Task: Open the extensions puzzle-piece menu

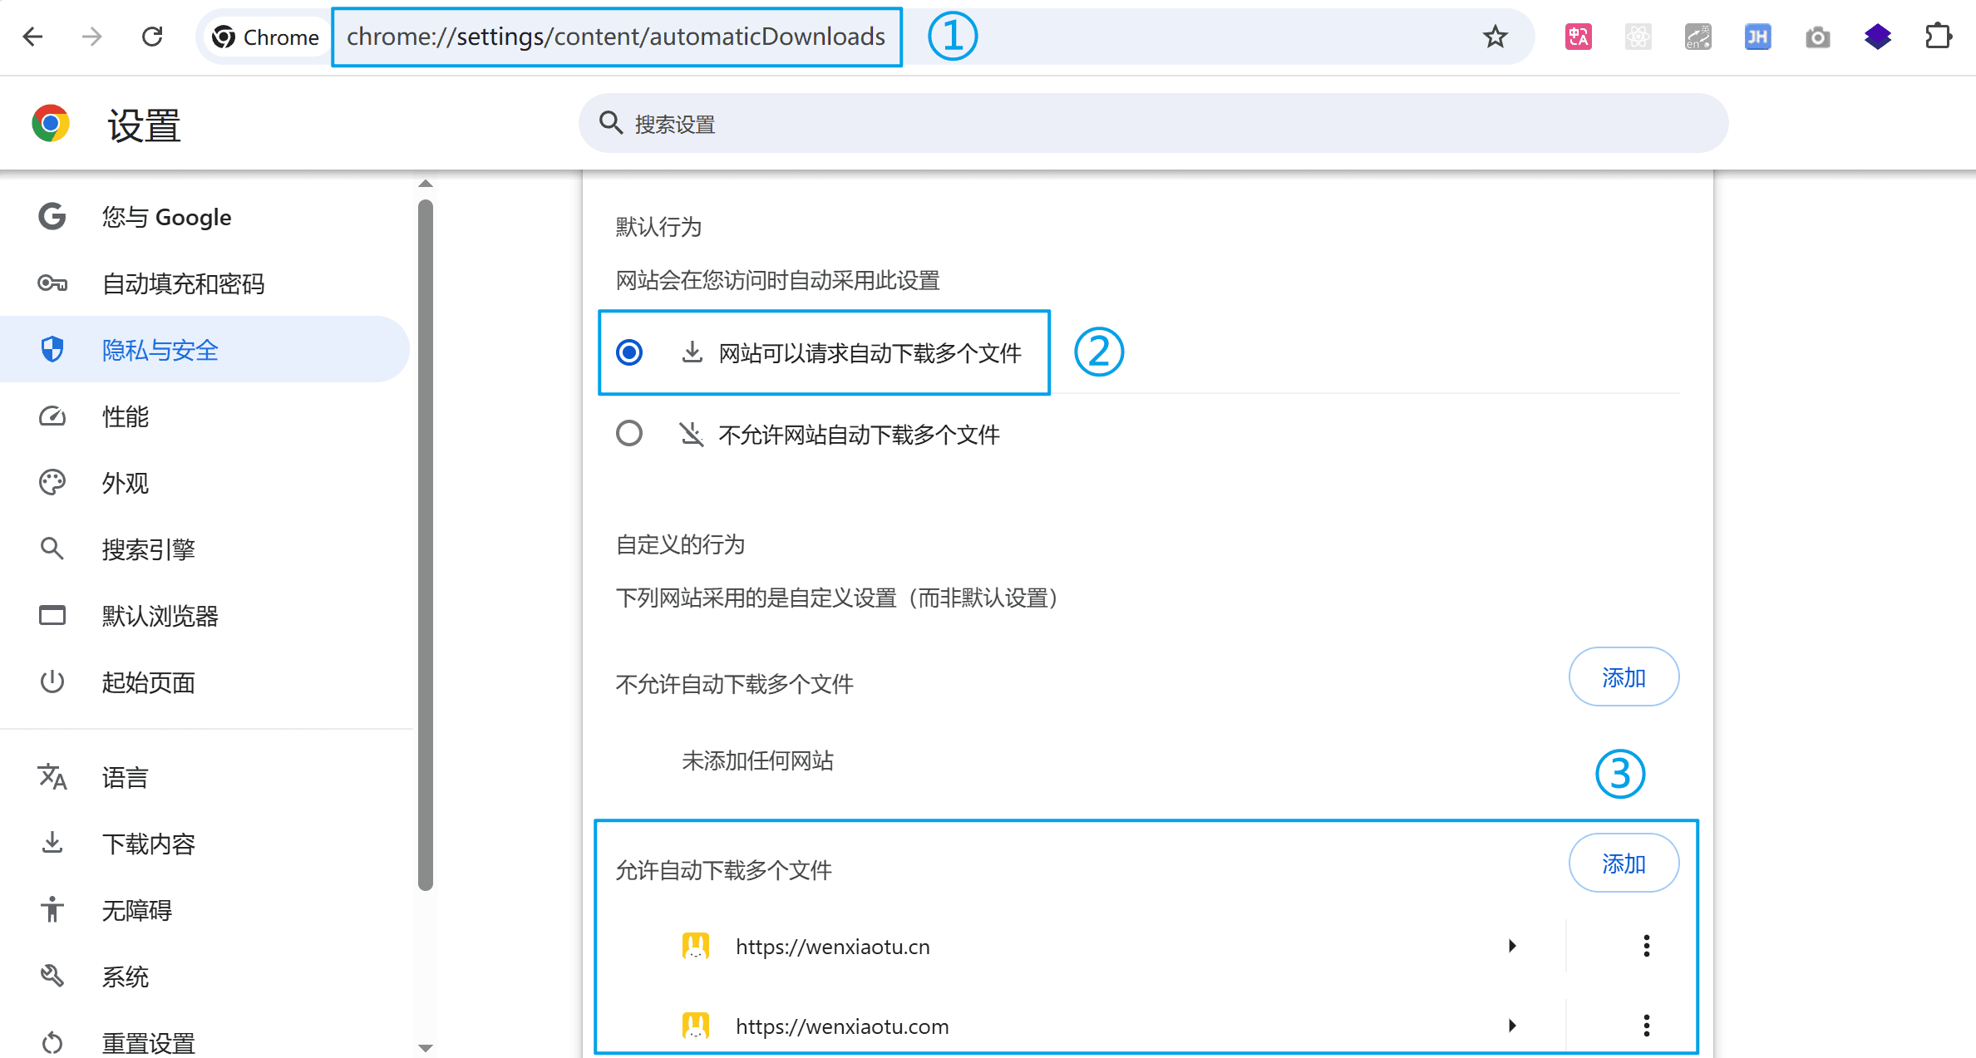Action: coord(1939,37)
